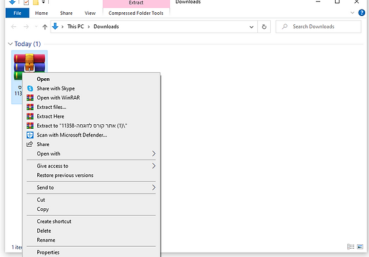This screenshot has height=257, width=369.
Task: Expand the Send to submenu
Action: point(153,188)
